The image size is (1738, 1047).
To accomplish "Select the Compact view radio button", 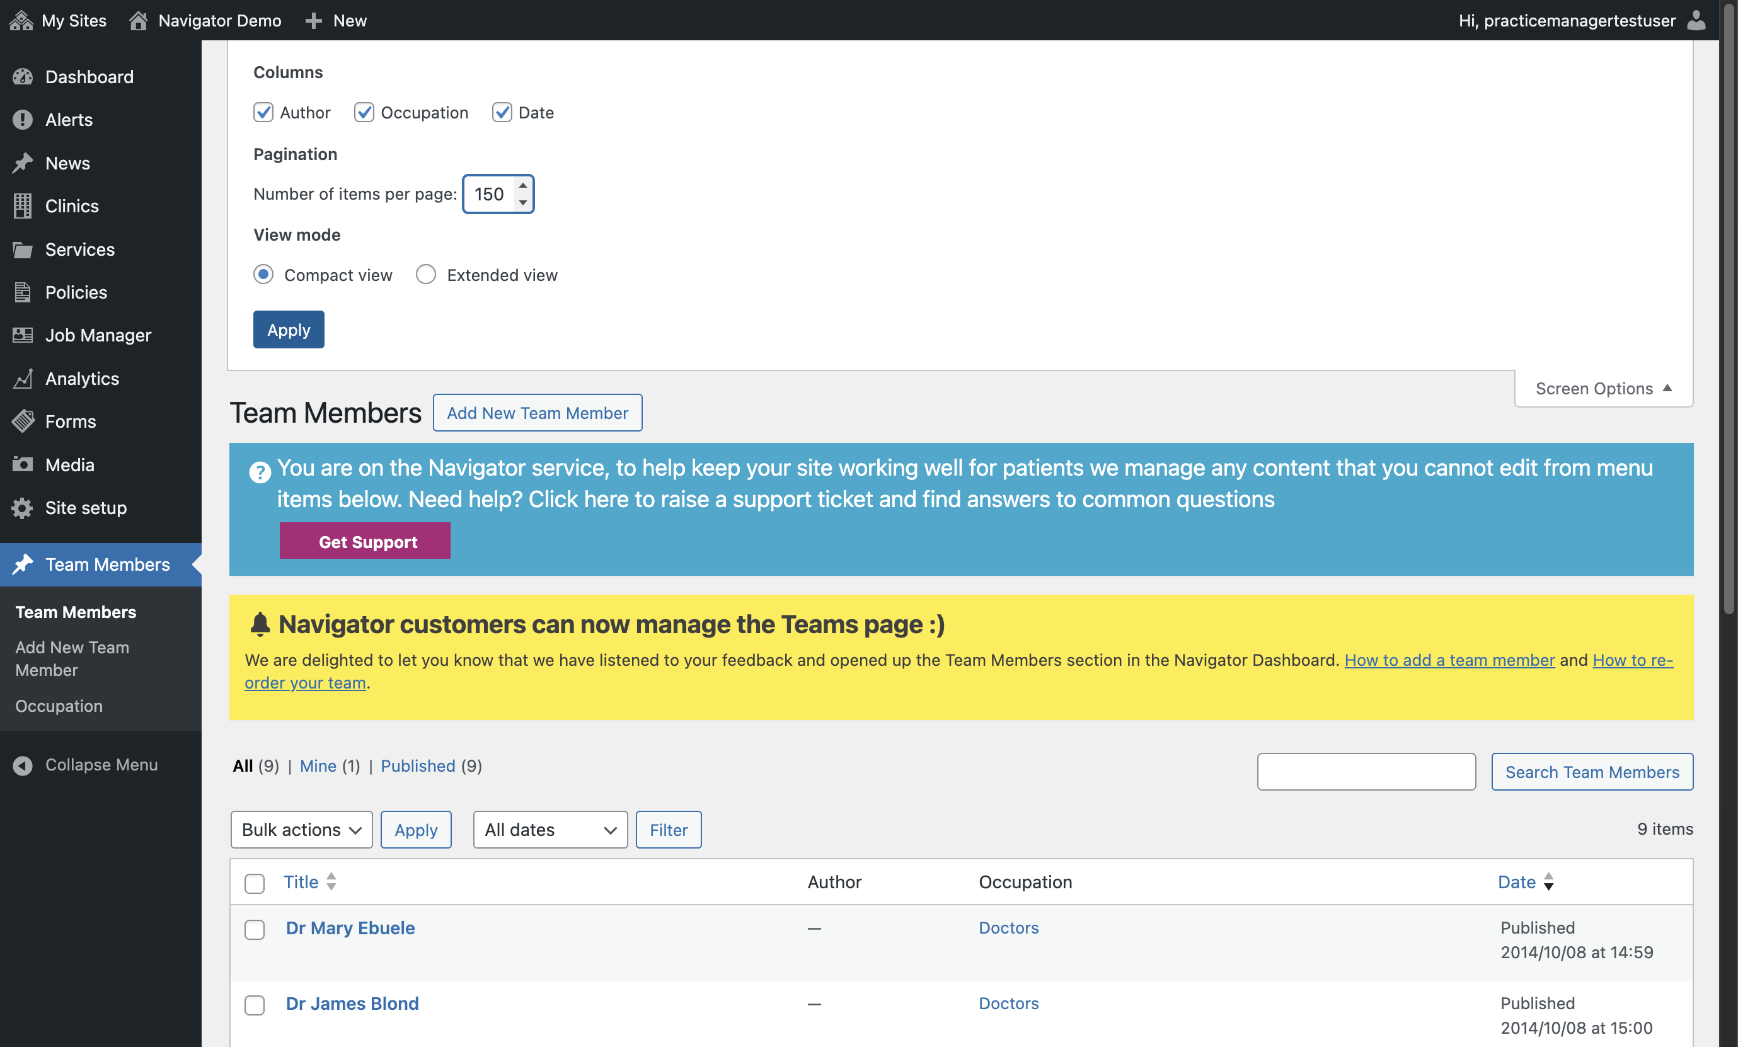I will click(x=263, y=274).
